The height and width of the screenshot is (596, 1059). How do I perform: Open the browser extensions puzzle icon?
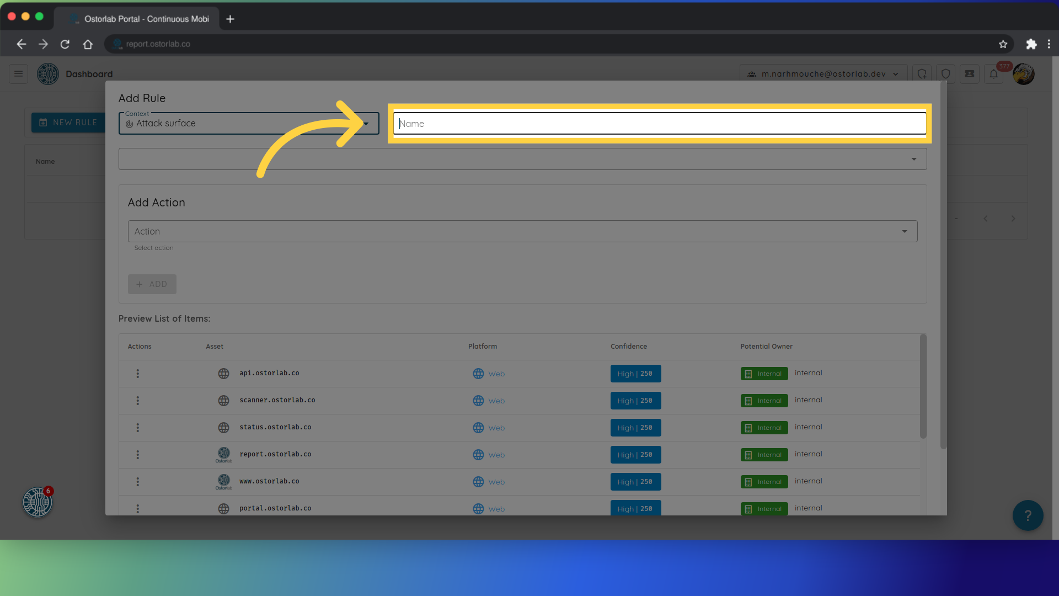click(1031, 44)
